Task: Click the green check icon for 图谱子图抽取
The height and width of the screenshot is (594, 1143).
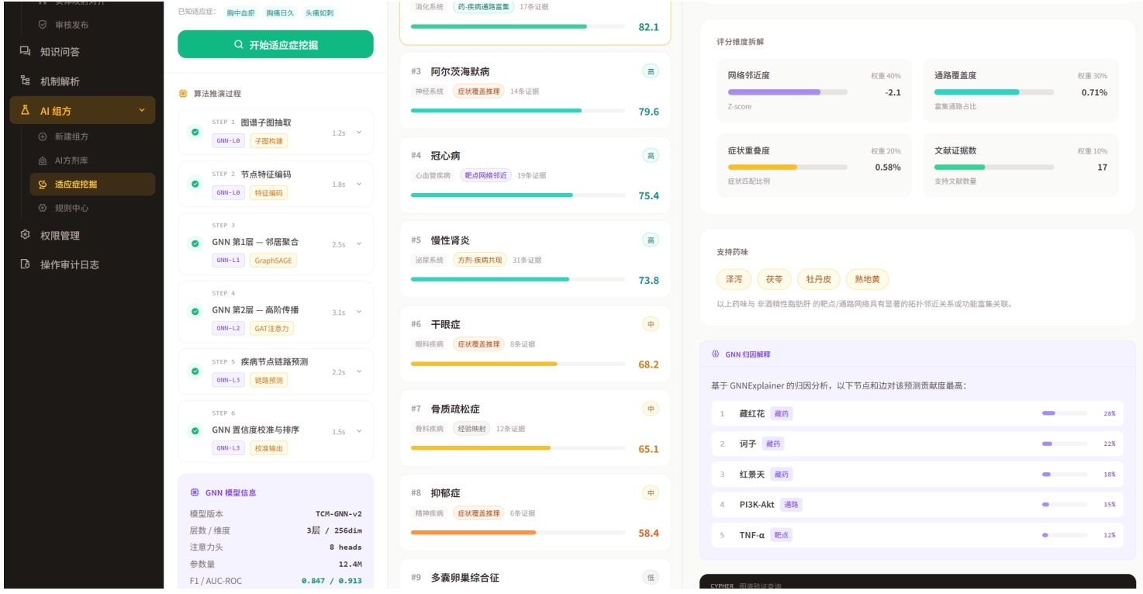Action: click(195, 132)
